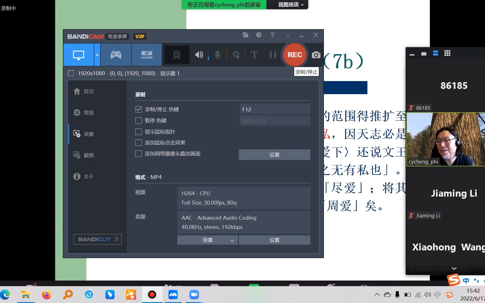Click the Sogou input method S icon

coord(454,280)
